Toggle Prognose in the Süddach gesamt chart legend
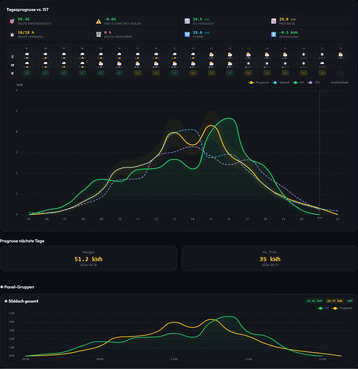The height and width of the screenshot is (369, 358). pos(342,308)
